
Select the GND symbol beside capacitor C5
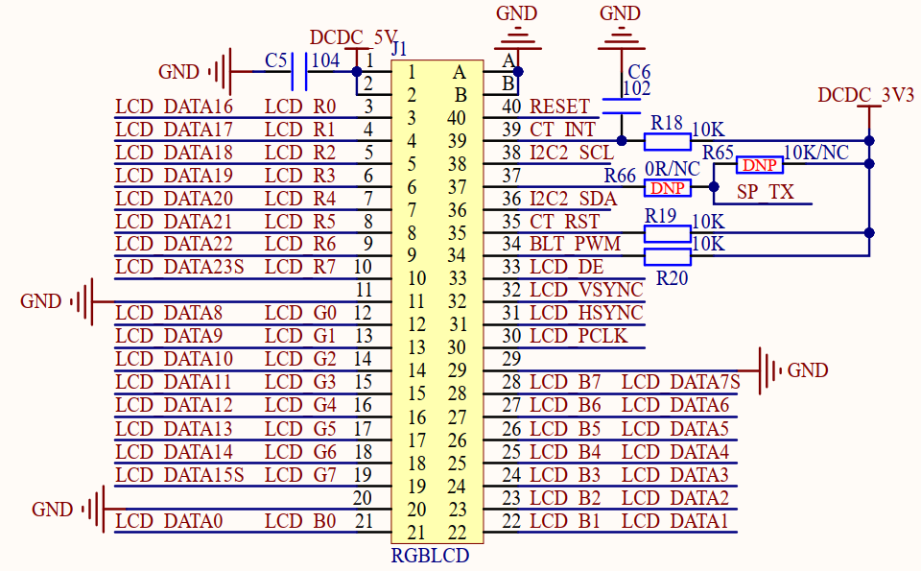click(221, 72)
